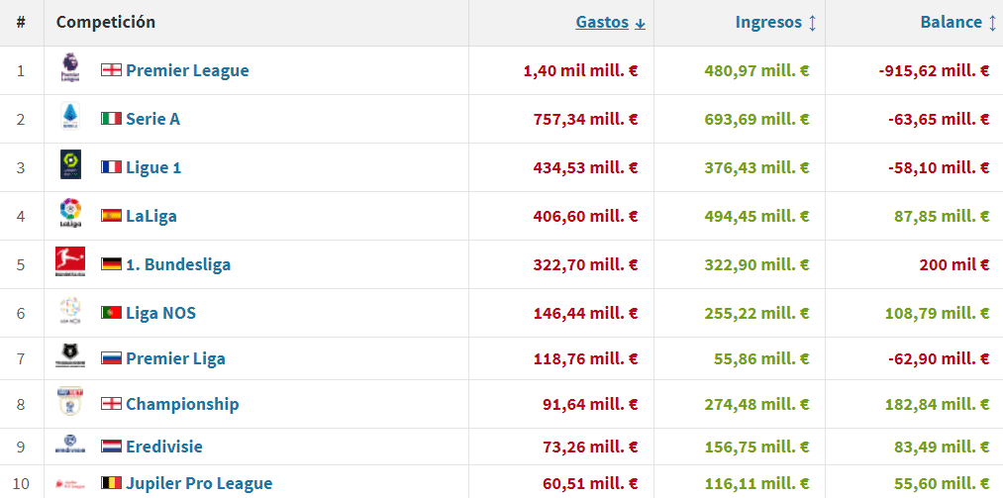This screenshot has height=498, width=1003.
Task: Click the Ligue 1 logo icon
Action: point(70,166)
